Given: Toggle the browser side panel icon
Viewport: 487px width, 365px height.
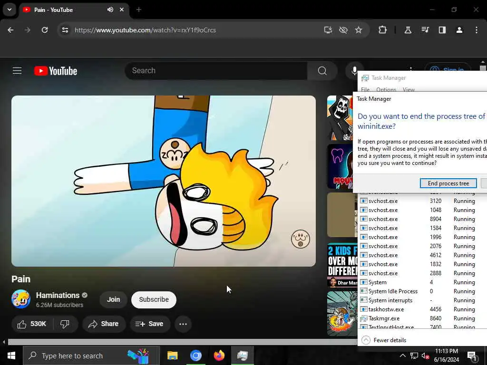Looking at the screenshot, I should tap(442, 30).
